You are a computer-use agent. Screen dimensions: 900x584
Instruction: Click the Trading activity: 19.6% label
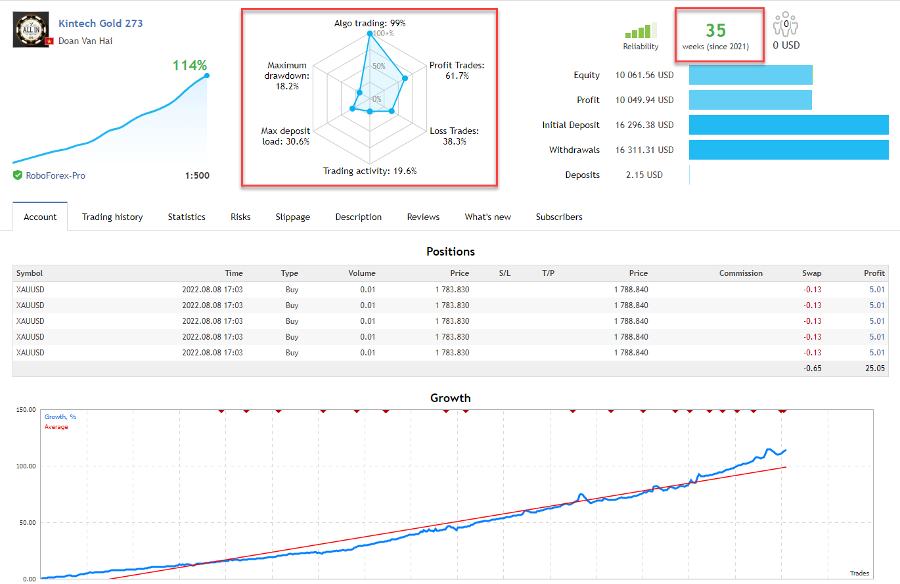pyautogui.click(x=370, y=171)
